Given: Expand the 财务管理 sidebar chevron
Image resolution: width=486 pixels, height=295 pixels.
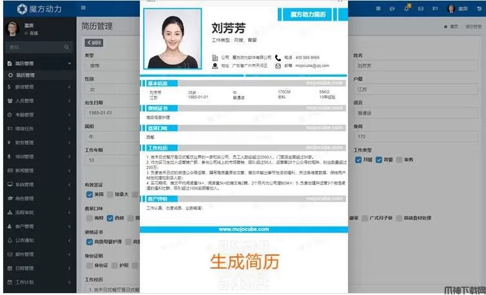Looking at the screenshot, I should click(x=69, y=143).
